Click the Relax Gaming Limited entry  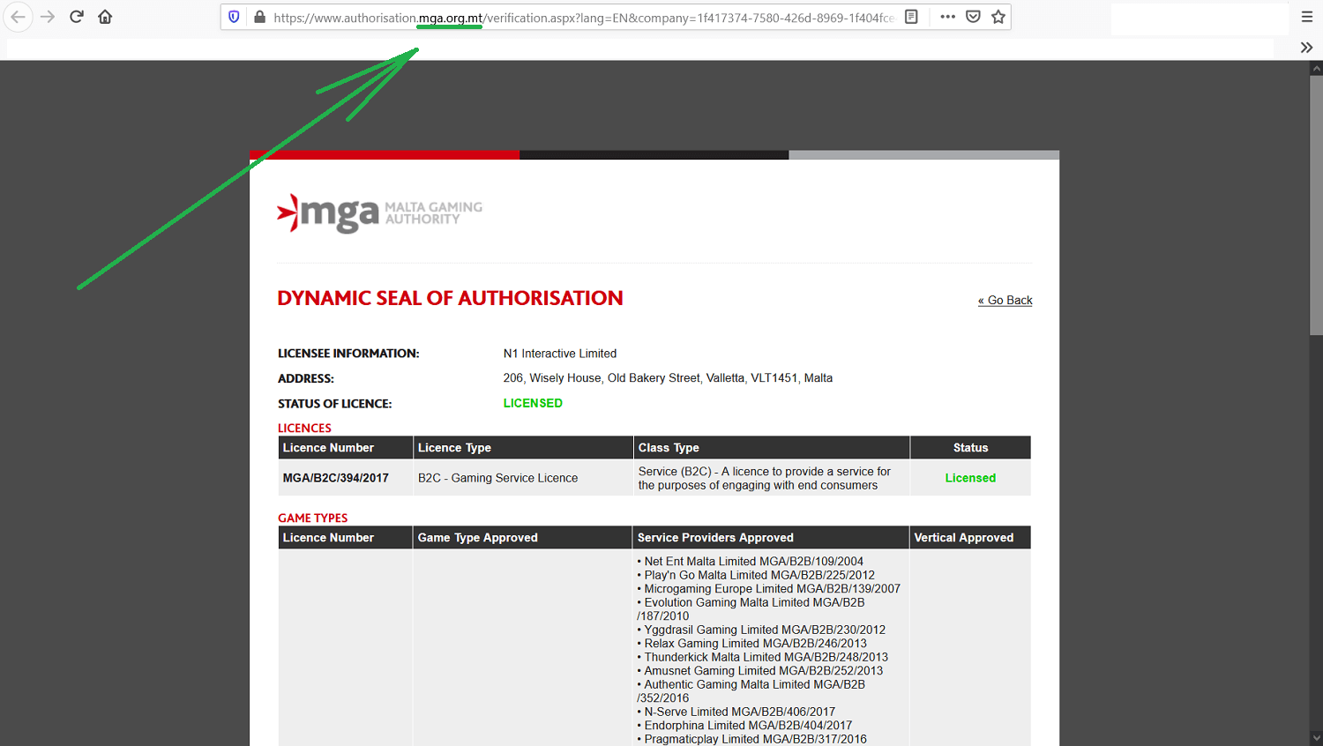pos(751,644)
